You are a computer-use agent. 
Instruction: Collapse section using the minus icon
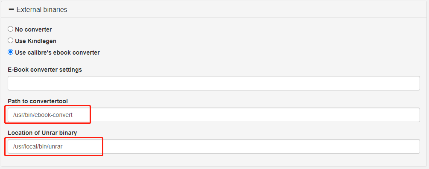[12, 9]
